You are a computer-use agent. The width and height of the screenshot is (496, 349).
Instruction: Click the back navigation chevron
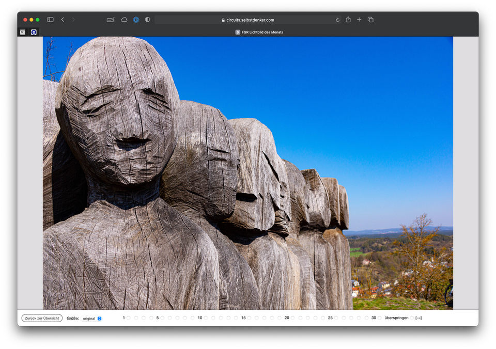point(63,19)
